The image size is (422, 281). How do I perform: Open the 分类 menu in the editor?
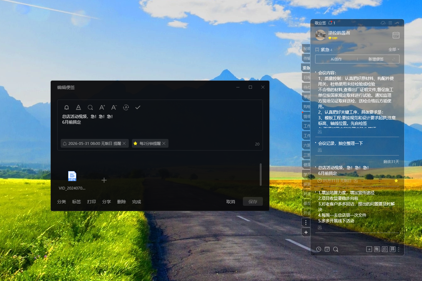(x=62, y=202)
